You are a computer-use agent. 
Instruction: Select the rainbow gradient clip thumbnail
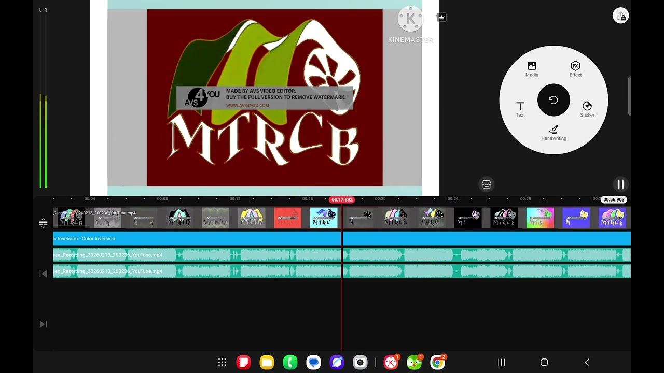pyautogui.click(x=540, y=218)
